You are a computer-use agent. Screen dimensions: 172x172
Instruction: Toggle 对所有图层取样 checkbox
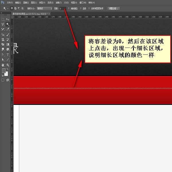coord(89,8)
